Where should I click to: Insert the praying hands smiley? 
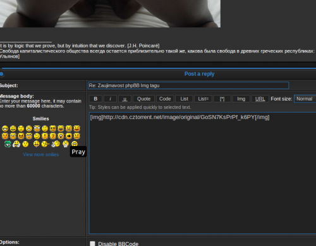click(x=66, y=144)
